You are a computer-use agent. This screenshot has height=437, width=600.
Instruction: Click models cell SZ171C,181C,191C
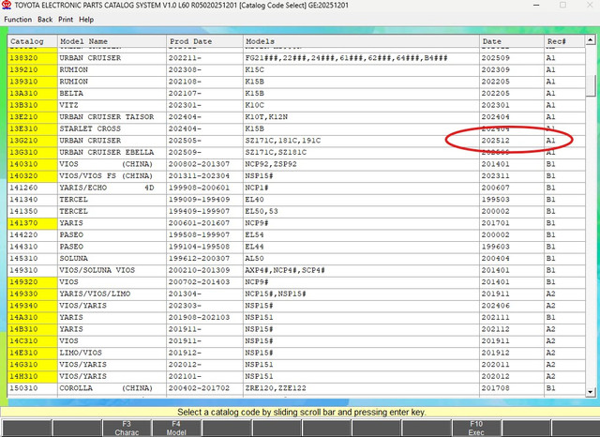pyautogui.click(x=361, y=141)
